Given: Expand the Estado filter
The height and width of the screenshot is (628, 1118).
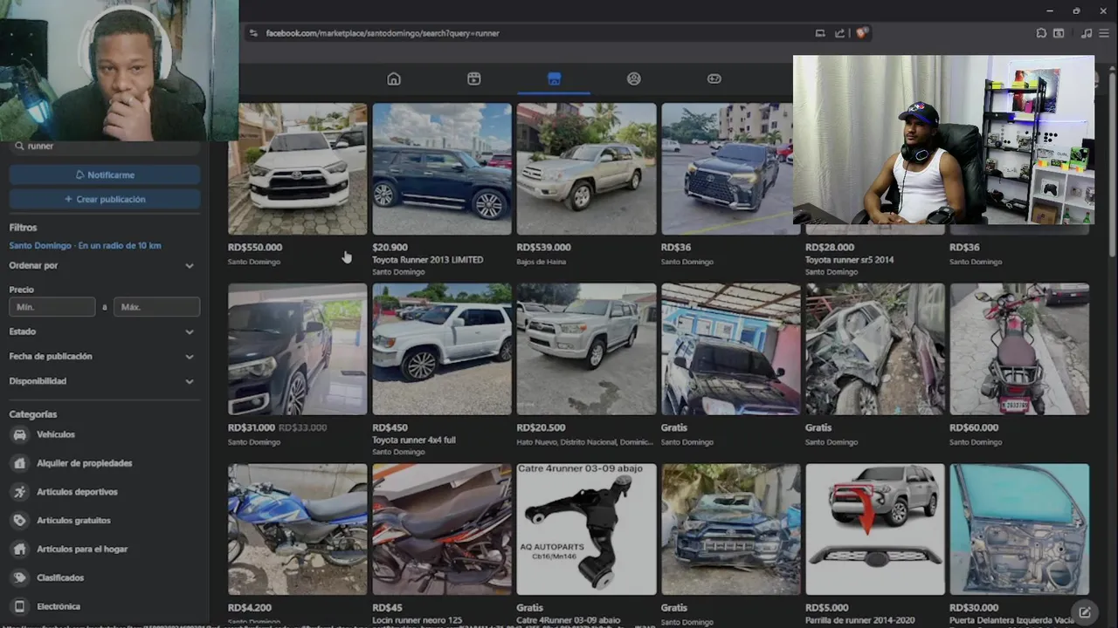Looking at the screenshot, I should click(105, 331).
